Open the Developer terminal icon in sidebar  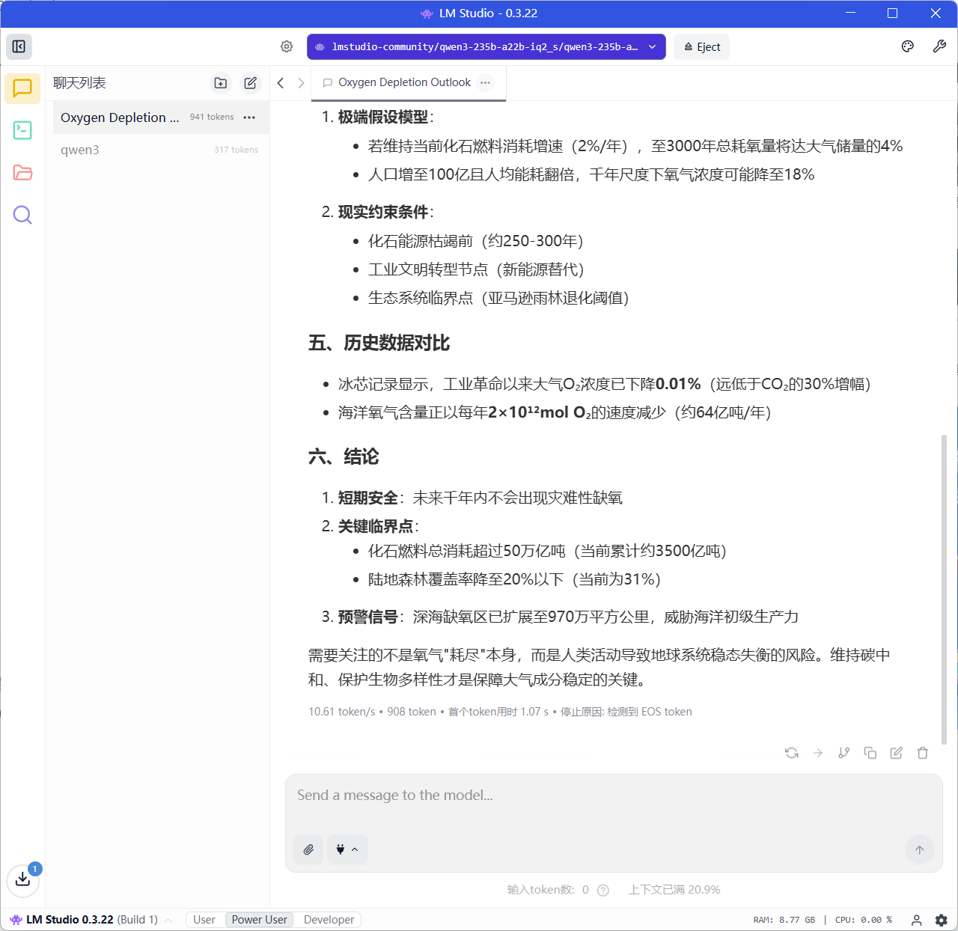coord(22,130)
